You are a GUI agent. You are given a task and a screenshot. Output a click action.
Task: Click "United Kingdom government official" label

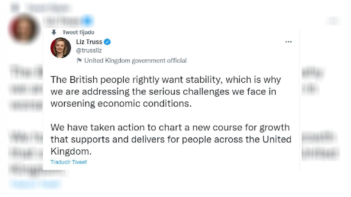(x=134, y=60)
